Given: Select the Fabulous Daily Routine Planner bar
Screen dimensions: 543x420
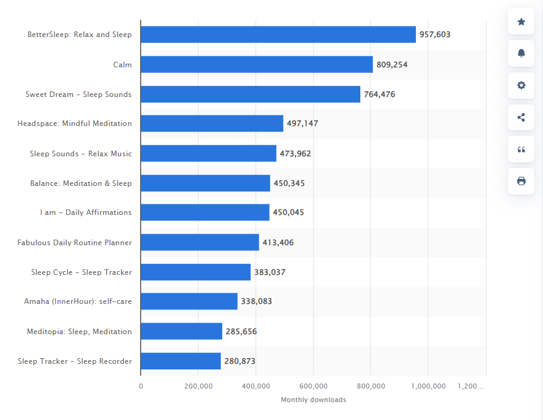Looking at the screenshot, I should (x=199, y=242).
